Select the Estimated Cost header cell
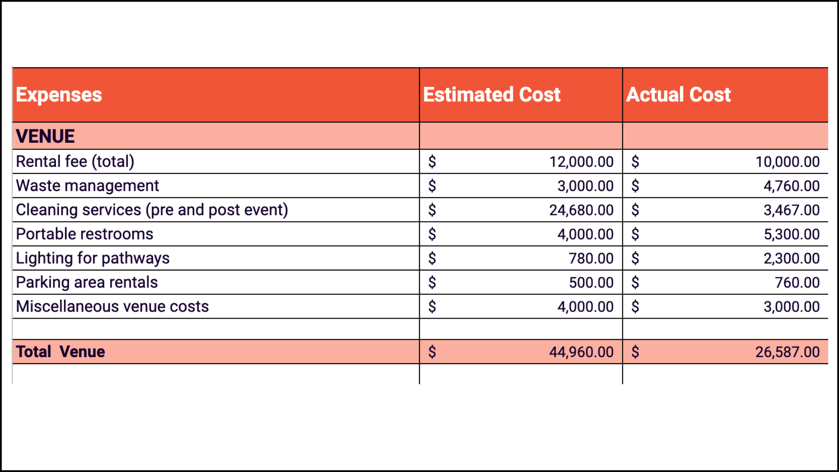Screen dimensions: 839x472 [491, 95]
